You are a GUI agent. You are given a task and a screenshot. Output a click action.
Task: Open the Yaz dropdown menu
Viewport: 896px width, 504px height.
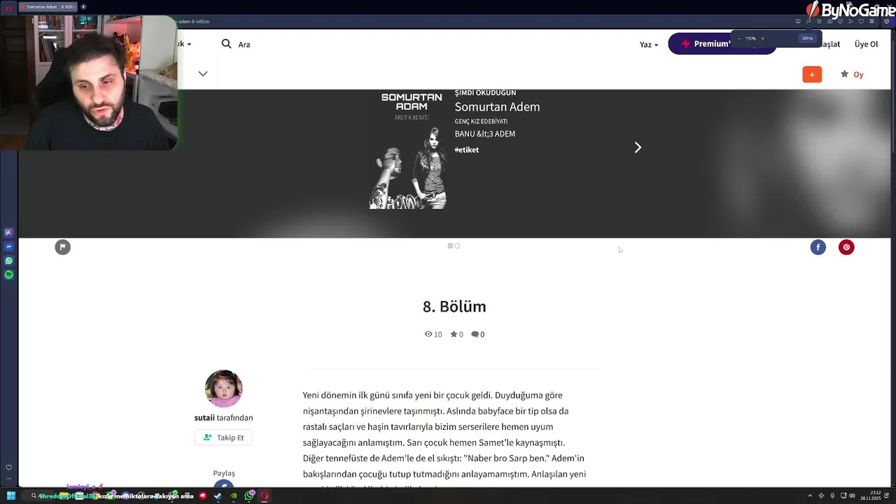click(649, 44)
